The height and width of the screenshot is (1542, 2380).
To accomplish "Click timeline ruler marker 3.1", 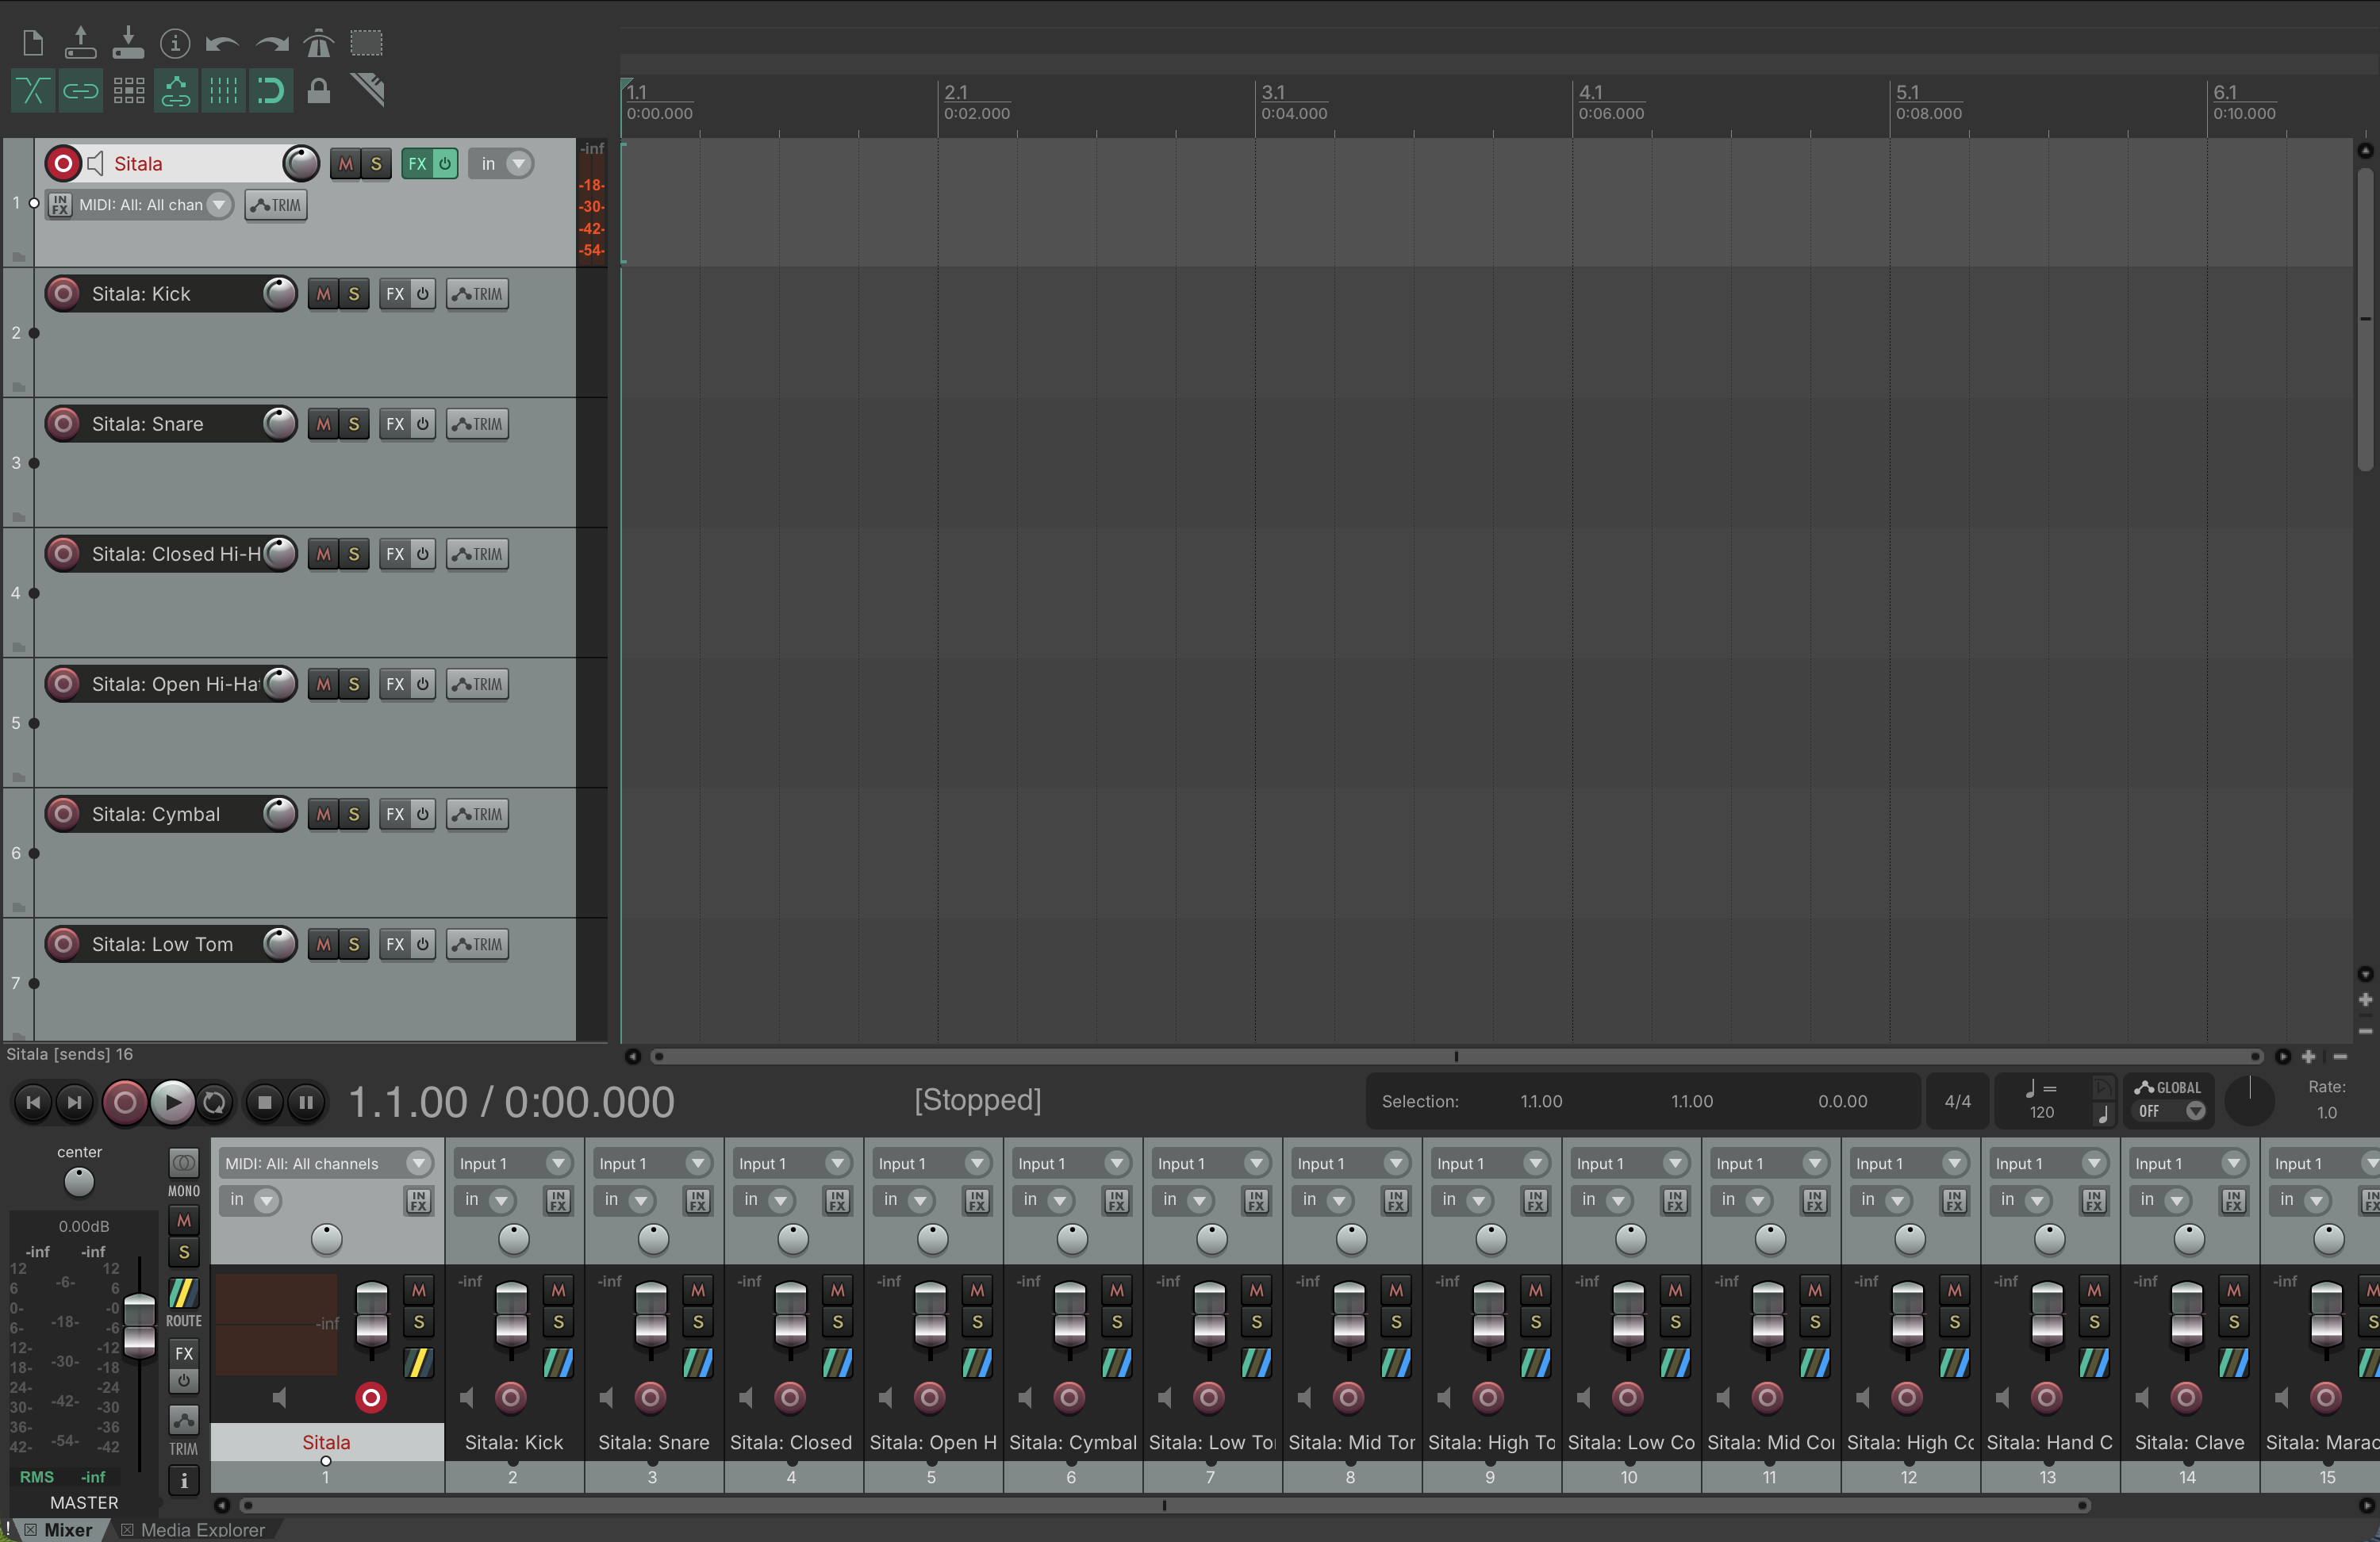I will [x=1273, y=92].
